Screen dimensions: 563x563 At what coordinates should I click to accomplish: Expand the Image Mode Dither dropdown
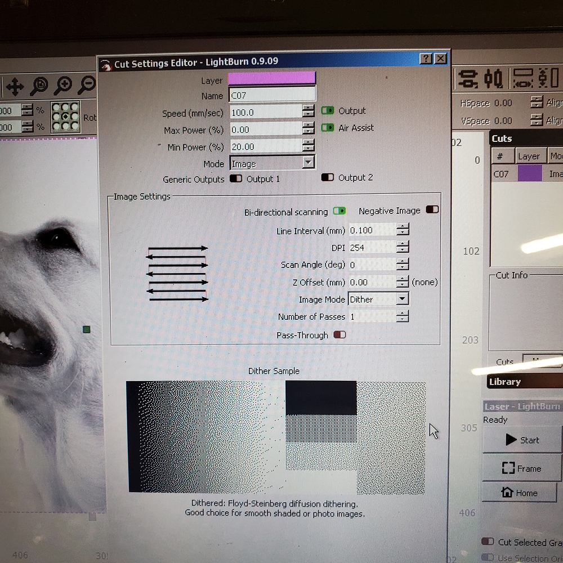click(x=378, y=299)
